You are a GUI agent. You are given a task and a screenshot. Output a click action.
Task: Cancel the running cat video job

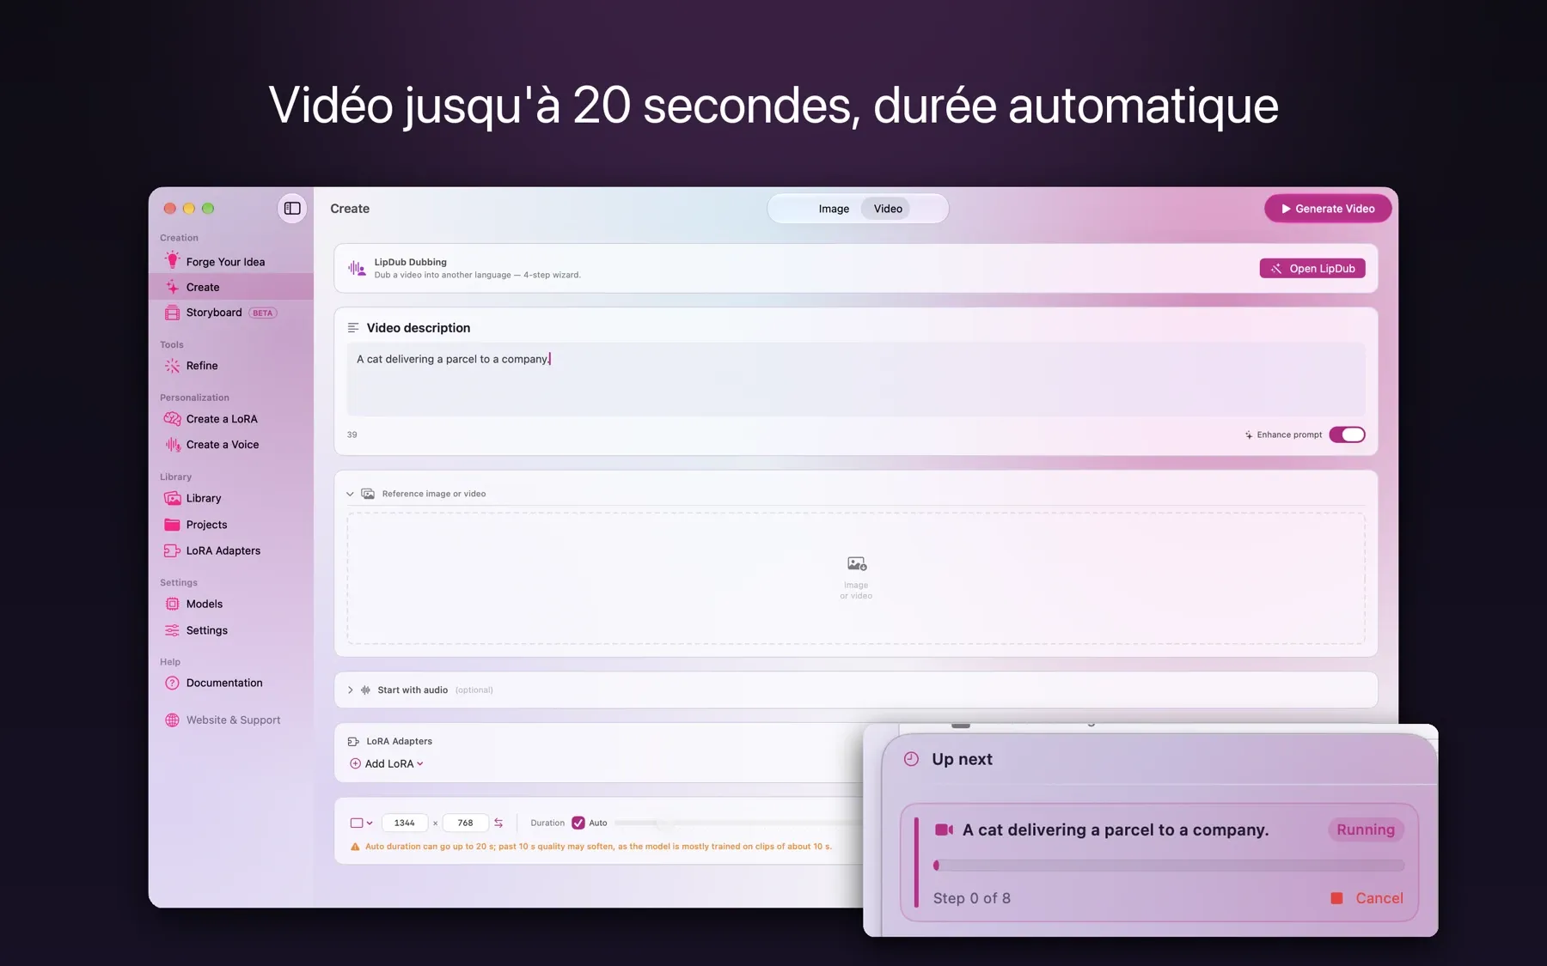1367,898
